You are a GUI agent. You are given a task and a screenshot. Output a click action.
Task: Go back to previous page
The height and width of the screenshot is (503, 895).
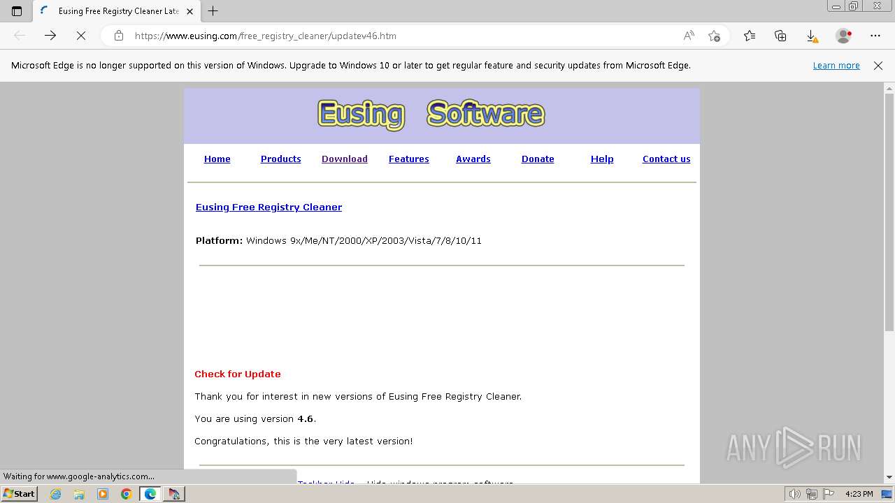tap(20, 36)
